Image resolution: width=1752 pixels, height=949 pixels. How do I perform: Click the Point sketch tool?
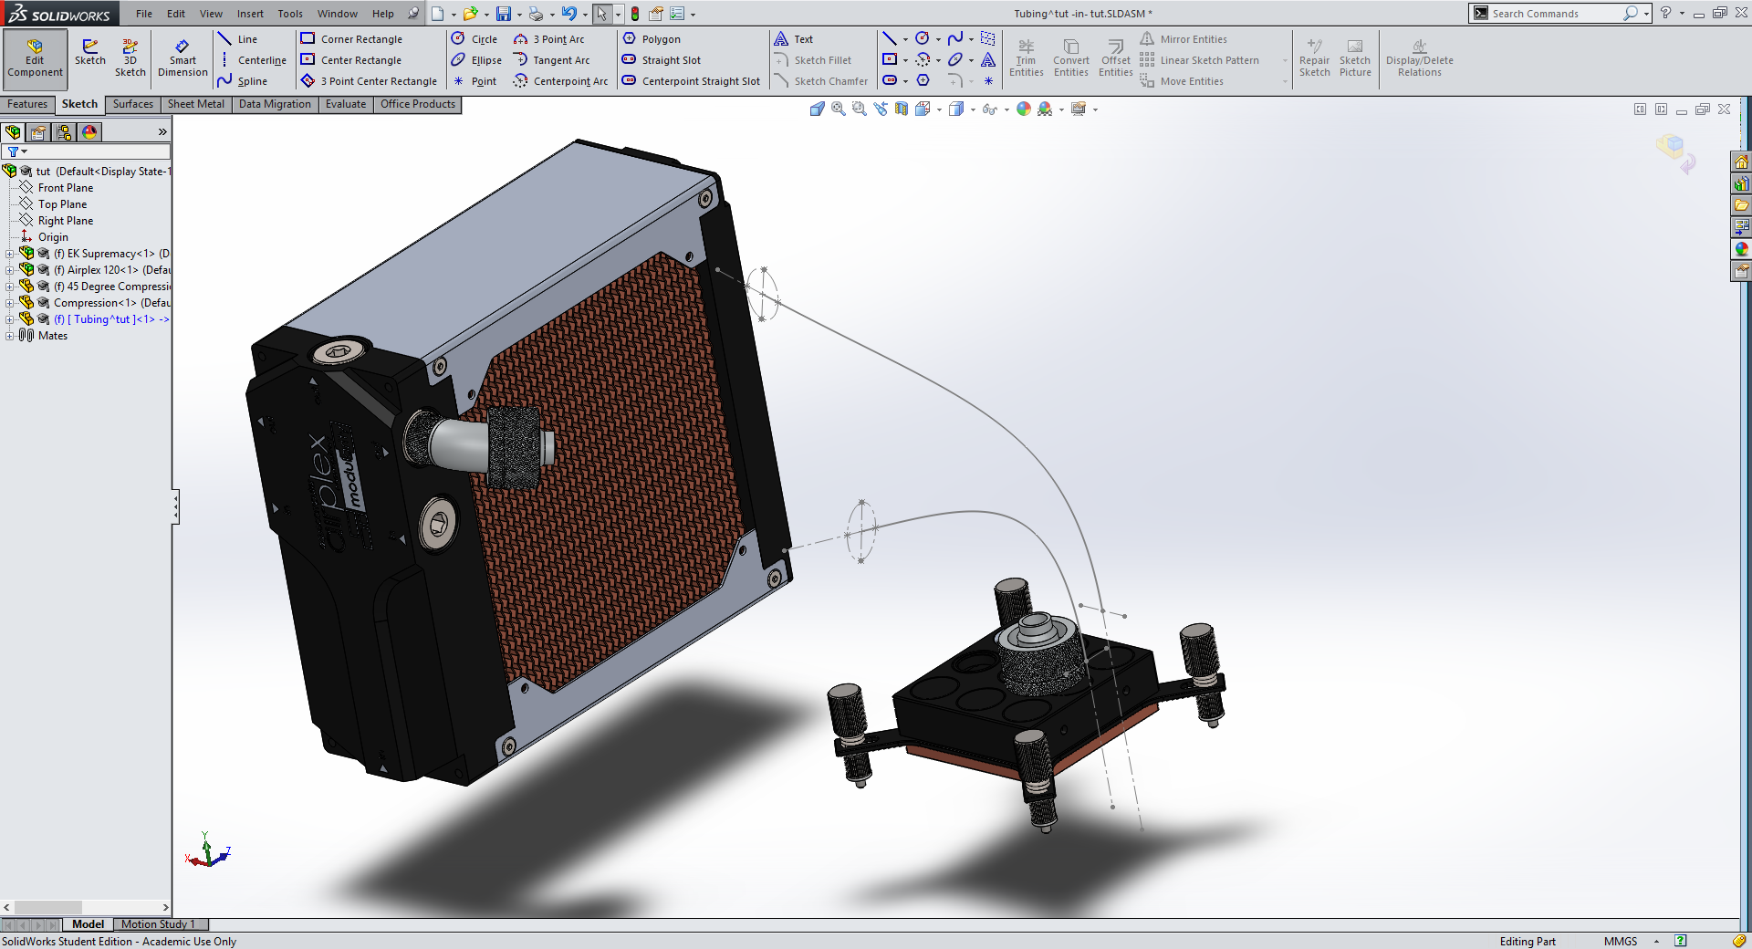(x=474, y=81)
